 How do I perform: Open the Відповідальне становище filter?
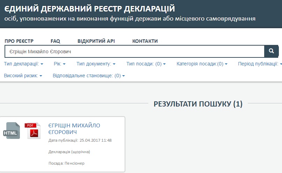pyautogui.click(x=89, y=76)
